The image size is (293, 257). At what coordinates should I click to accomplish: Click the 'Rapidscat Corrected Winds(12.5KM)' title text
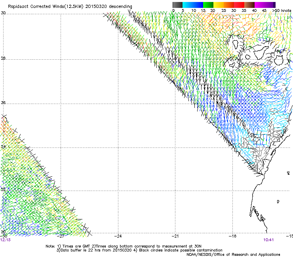(46, 7)
